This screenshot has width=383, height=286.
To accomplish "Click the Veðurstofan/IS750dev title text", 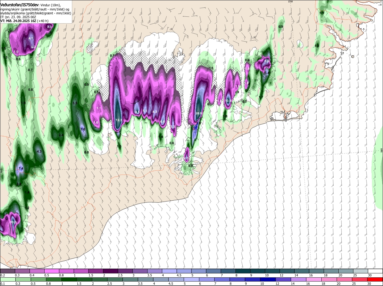I will click(19, 5).
